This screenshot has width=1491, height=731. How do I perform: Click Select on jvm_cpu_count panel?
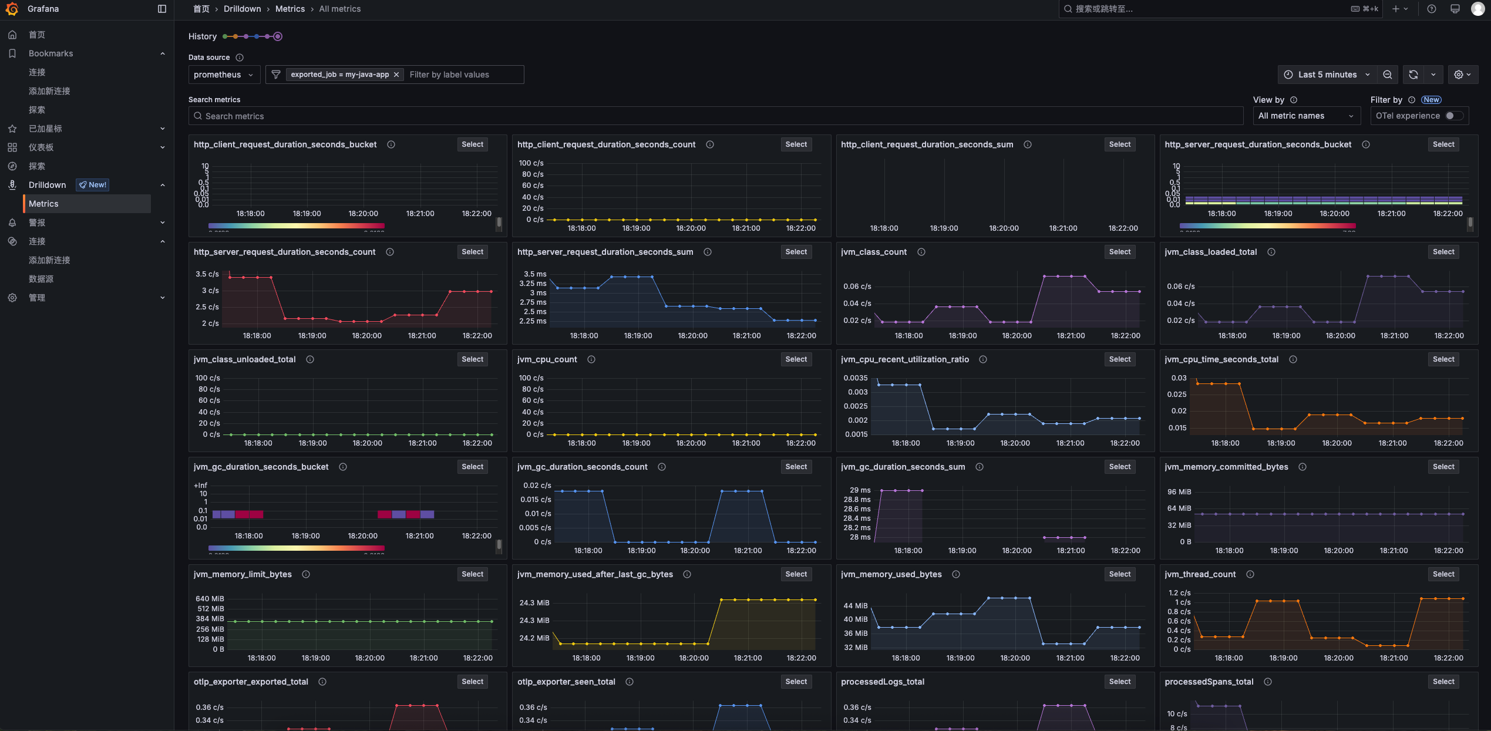click(x=796, y=359)
